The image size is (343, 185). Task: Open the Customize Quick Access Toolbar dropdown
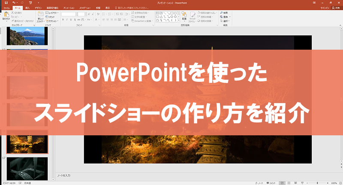click(x=39, y=3)
